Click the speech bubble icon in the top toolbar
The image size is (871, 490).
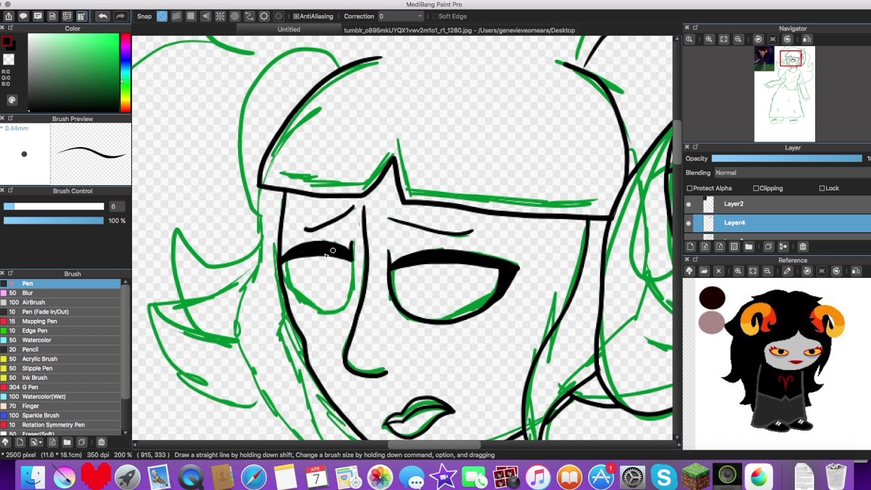[23, 16]
